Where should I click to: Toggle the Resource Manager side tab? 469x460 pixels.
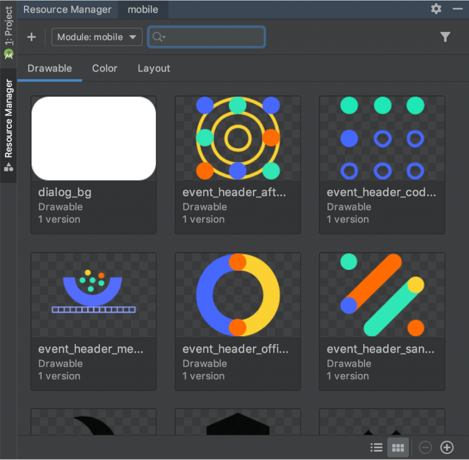pyautogui.click(x=8, y=125)
